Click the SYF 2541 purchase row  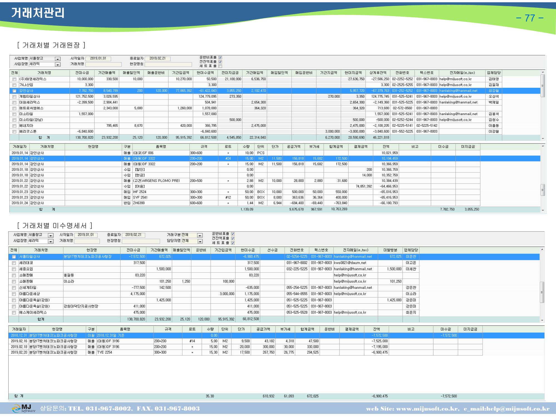click(x=245, y=197)
